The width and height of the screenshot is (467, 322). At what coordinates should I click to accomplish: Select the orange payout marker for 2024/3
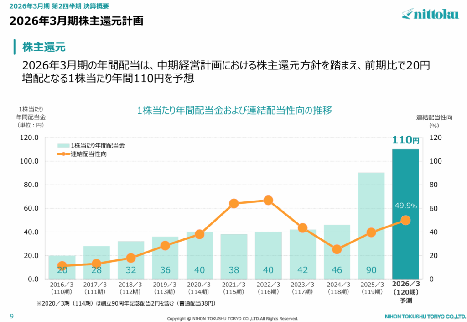coord(337,249)
